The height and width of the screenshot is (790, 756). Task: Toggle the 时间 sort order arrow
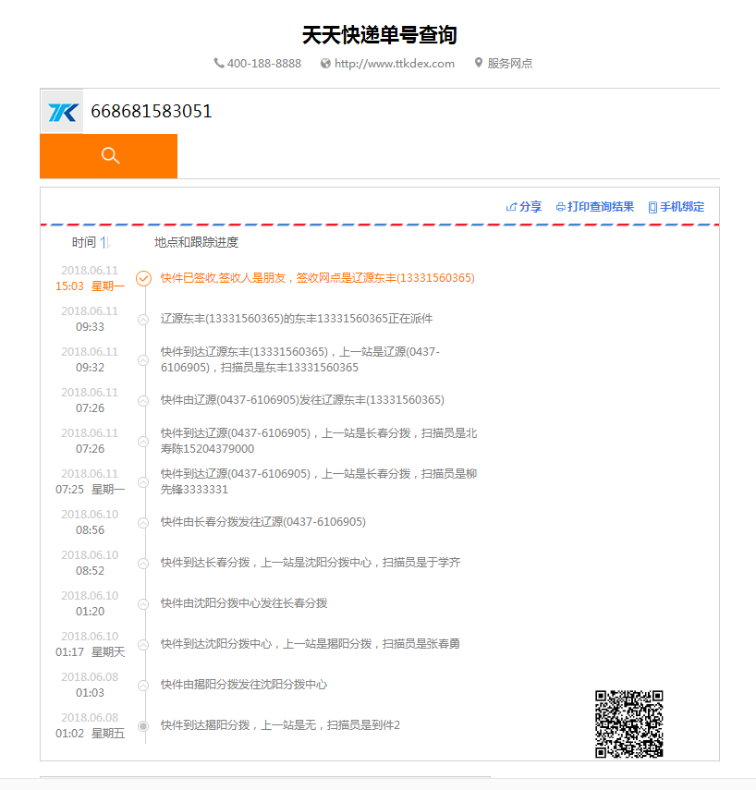pos(104,243)
